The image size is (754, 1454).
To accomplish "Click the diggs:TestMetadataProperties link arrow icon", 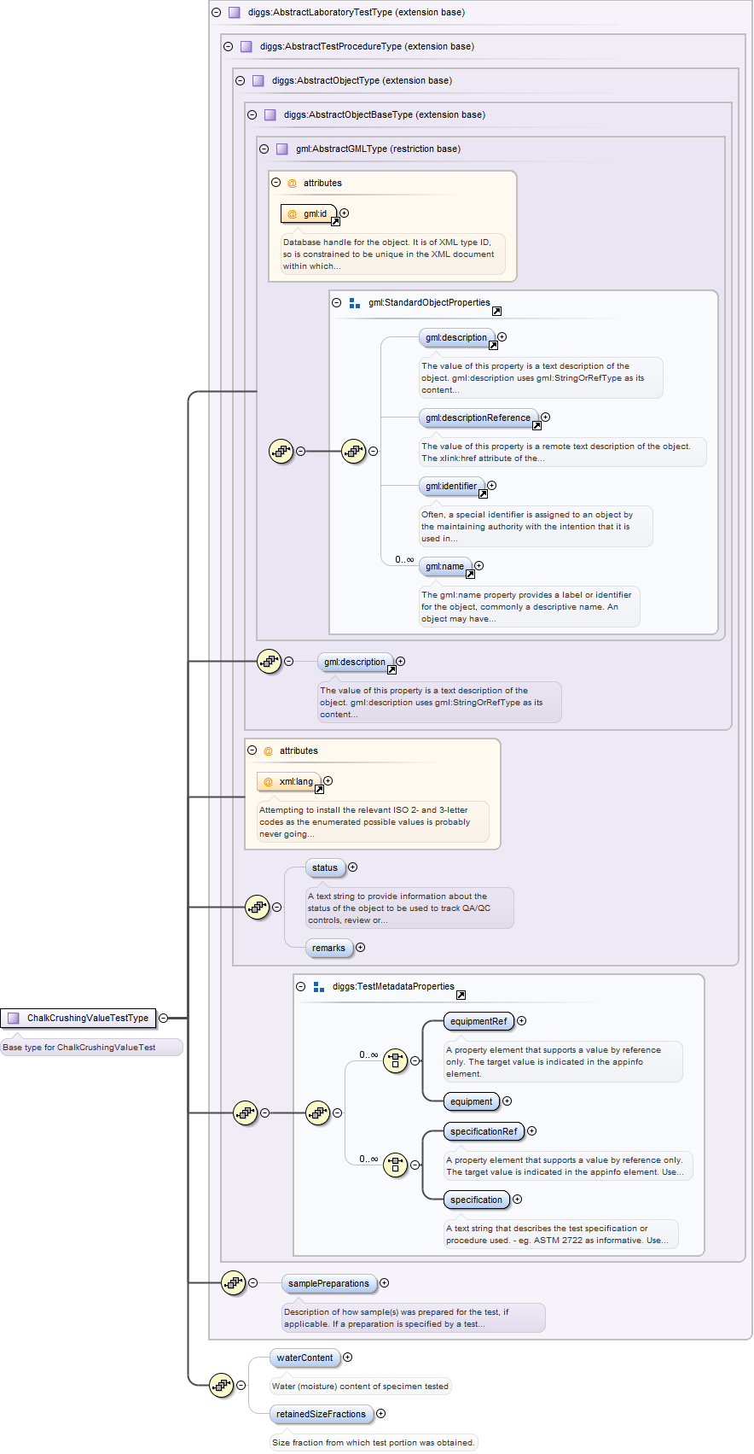I will pyautogui.click(x=461, y=996).
